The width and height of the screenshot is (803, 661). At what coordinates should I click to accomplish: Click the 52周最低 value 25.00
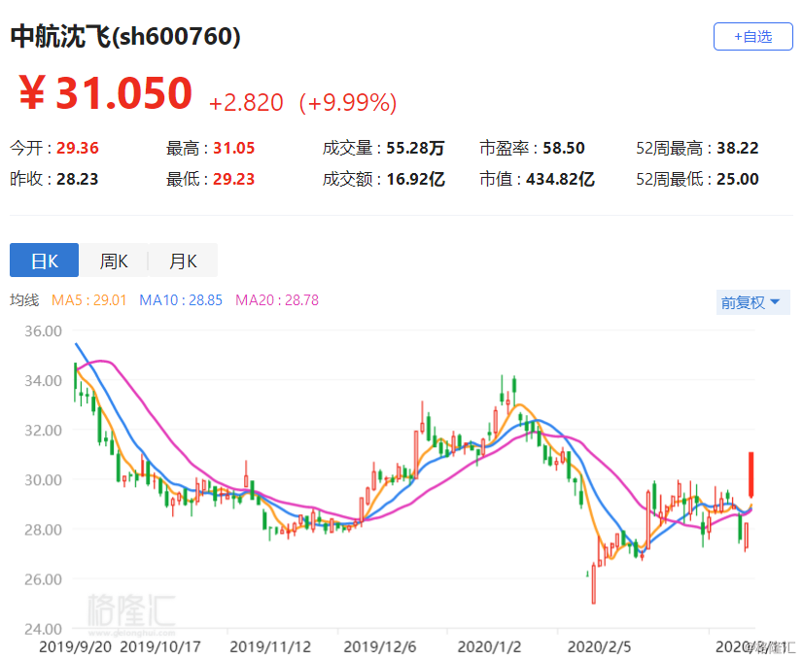pos(738,179)
